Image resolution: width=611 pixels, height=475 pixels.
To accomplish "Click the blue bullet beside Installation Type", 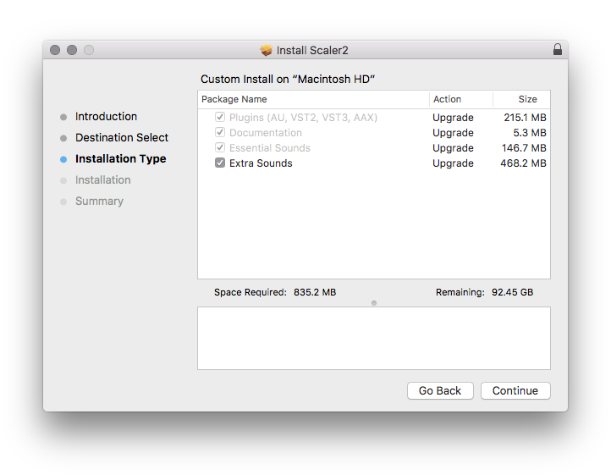I will (x=63, y=159).
